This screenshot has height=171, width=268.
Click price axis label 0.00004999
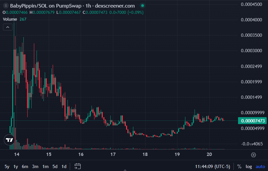[x=253, y=128]
